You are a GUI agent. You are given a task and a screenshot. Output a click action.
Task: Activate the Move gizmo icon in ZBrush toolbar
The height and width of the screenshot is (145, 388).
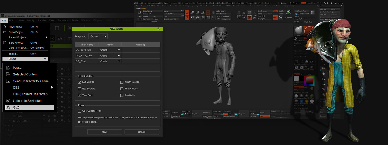(192, 13)
